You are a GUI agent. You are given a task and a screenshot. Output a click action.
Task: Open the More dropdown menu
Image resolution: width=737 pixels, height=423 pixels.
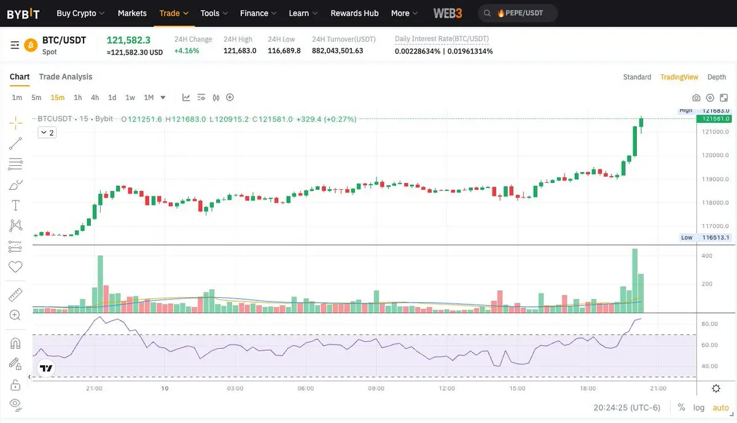[x=404, y=13]
